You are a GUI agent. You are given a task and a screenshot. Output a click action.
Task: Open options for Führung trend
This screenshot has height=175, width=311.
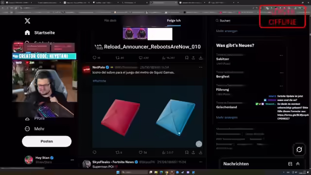coord(281,86)
